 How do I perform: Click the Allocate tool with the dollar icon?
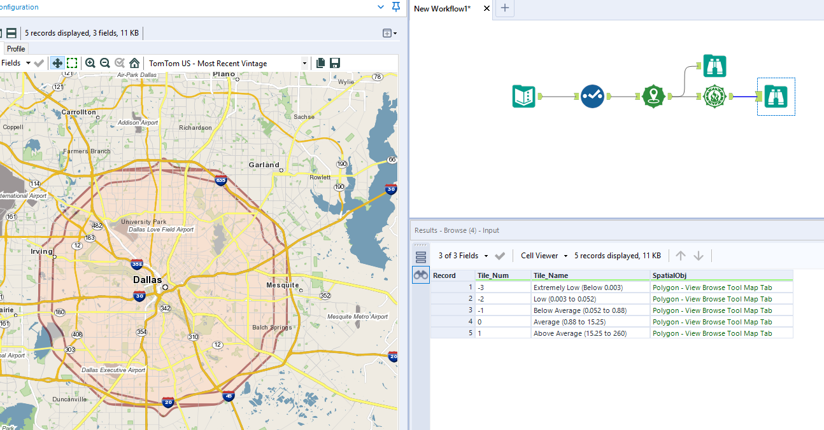pos(714,97)
